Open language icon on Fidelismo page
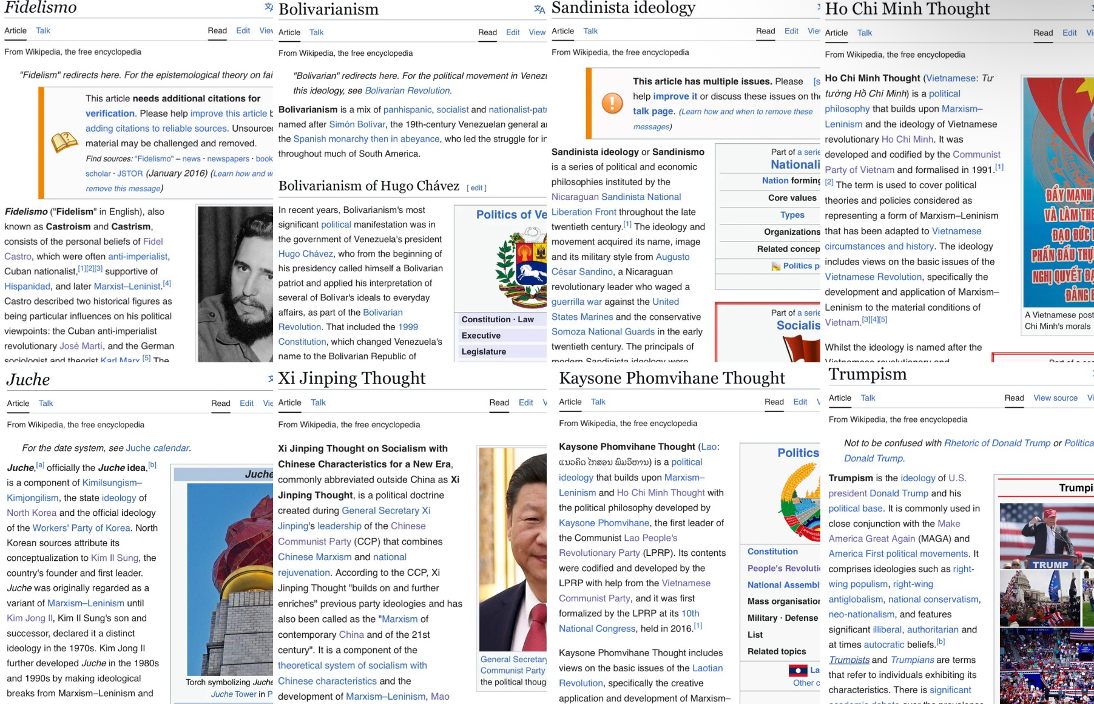Screen dimensions: 1094x704 click(268, 7)
